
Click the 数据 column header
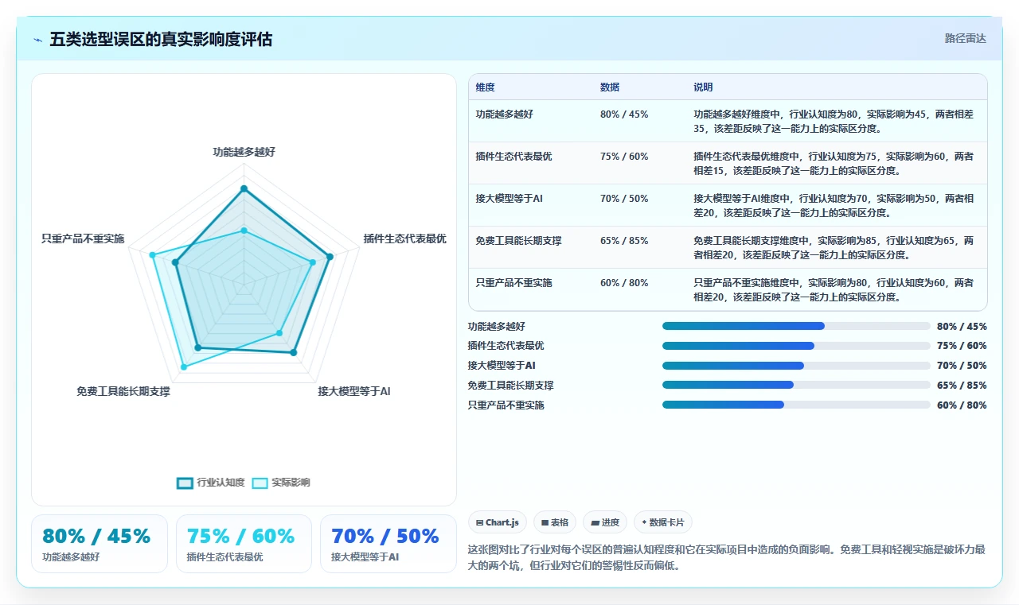pos(610,87)
